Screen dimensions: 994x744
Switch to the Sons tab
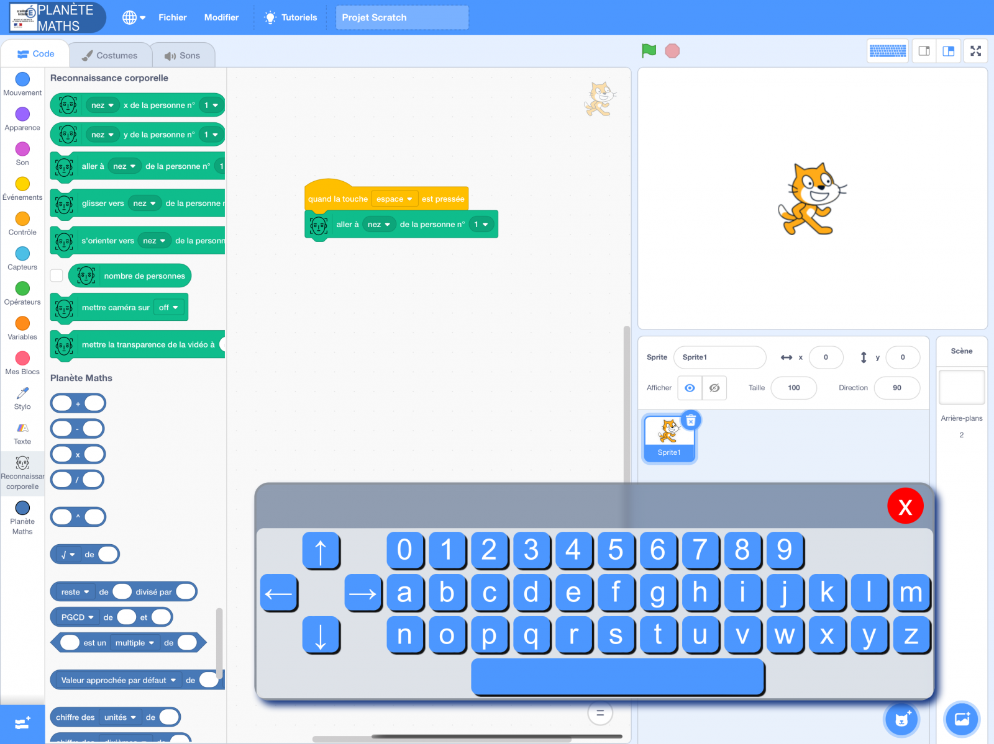(183, 55)
